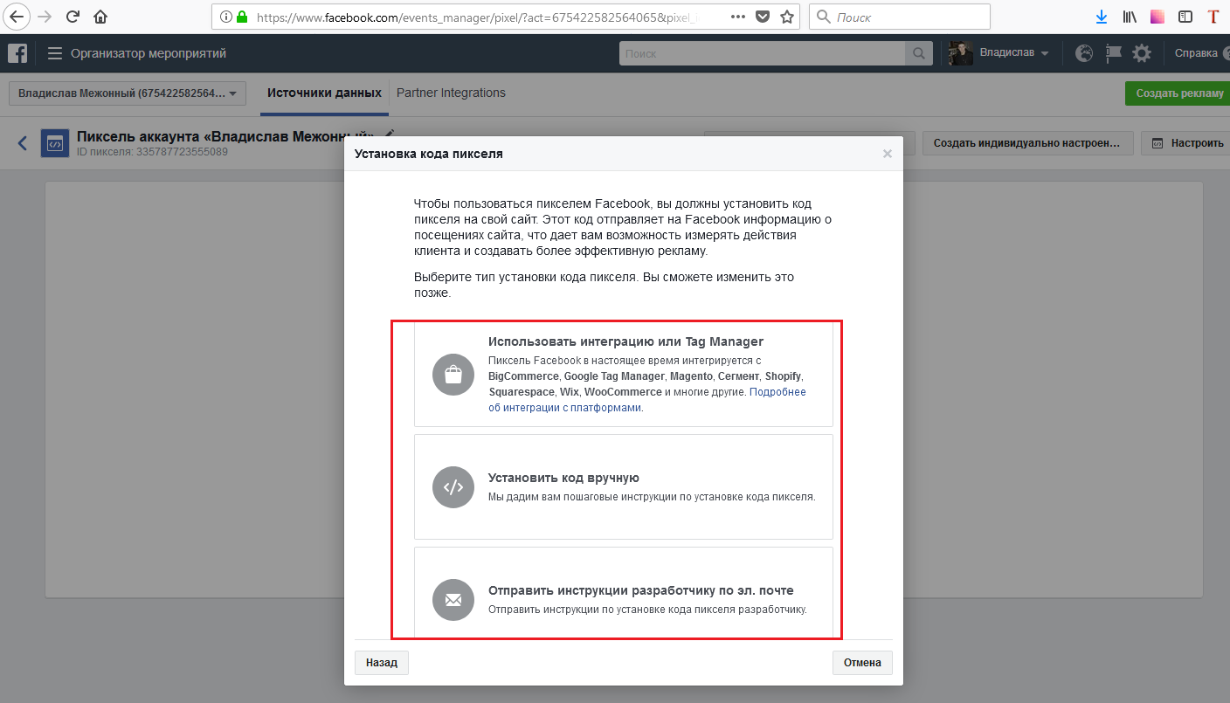Click the pink square extension icon
This screenshot has width=1230, height=703.
click(x=1157, y=17)
